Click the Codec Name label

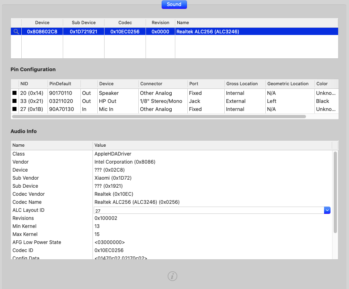coord(27,202)
